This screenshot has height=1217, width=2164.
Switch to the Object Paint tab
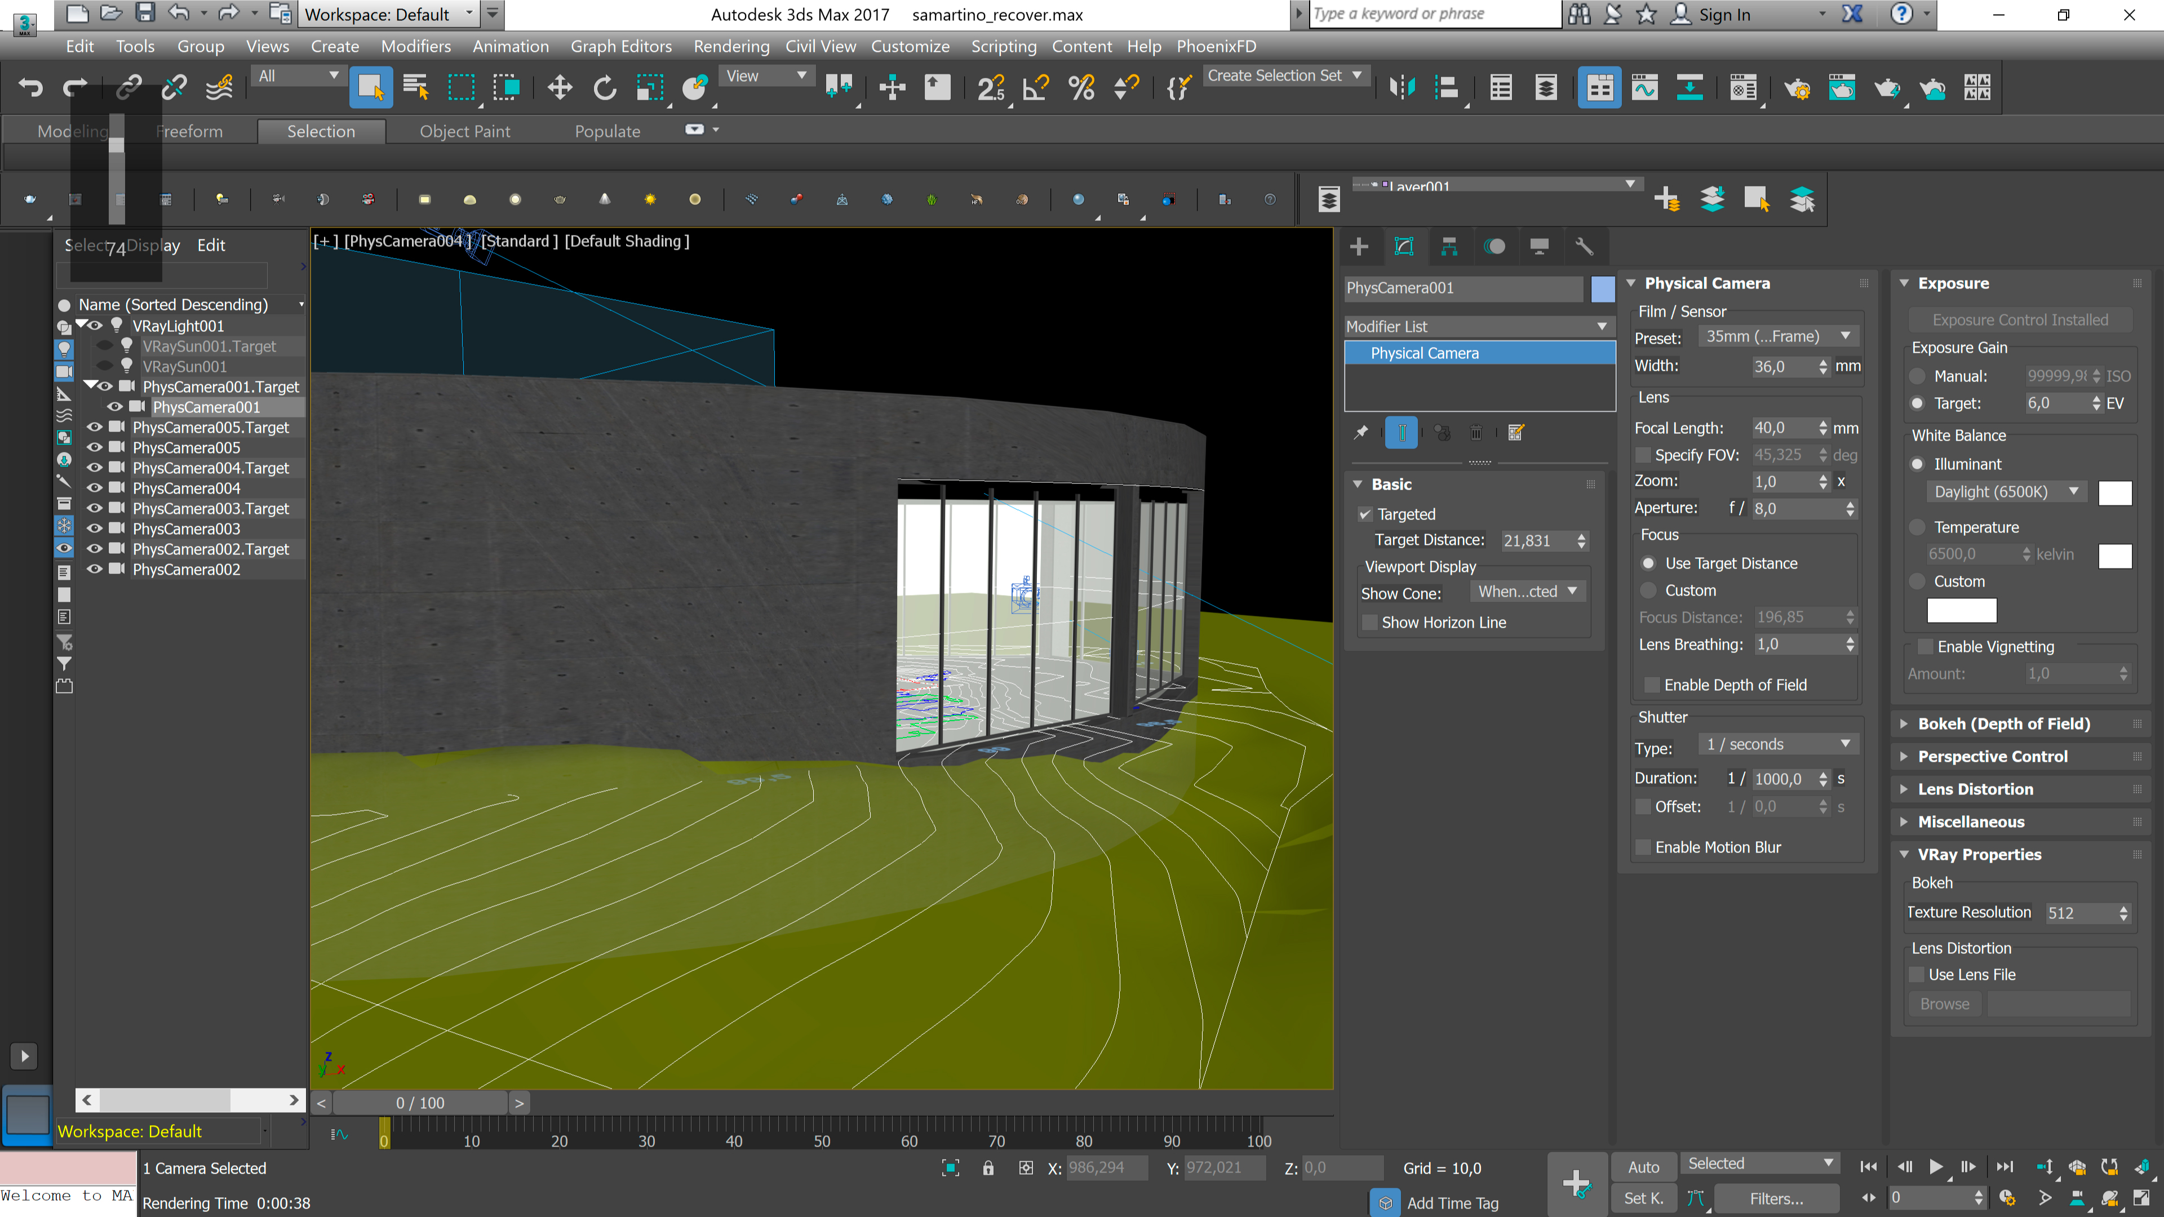click(x=464, y=131)
